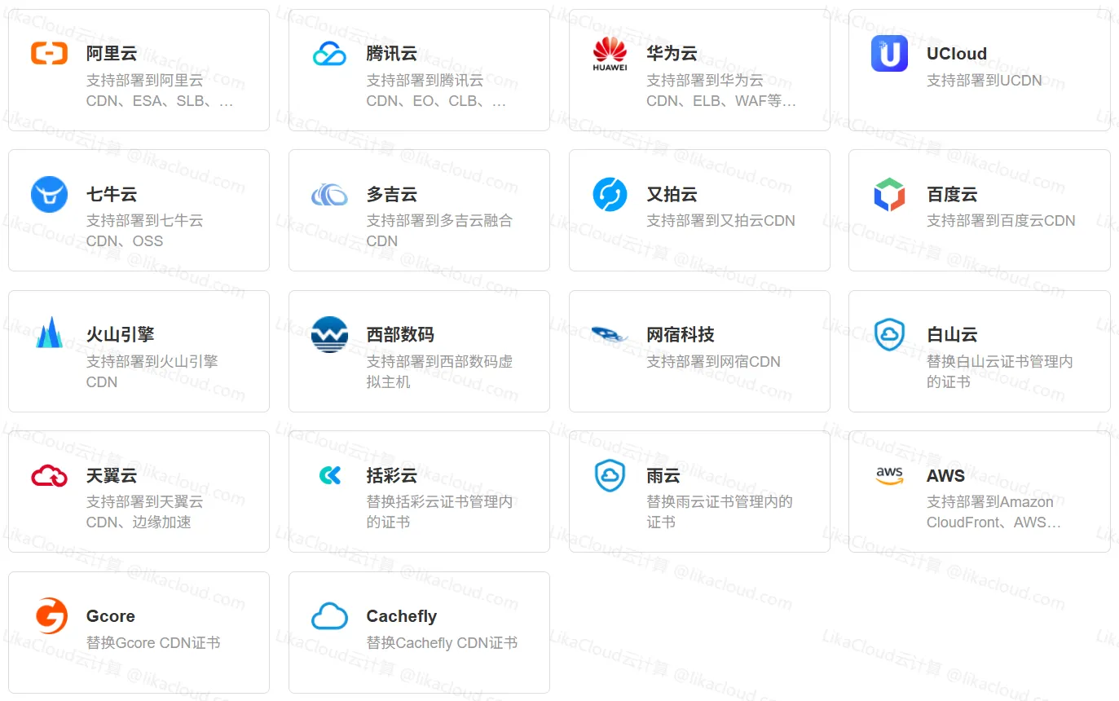Click the Qiniu (七牛云) bull icon
Image resolution: width=1119 pixels, height=701 pixels.
point(49,195)
